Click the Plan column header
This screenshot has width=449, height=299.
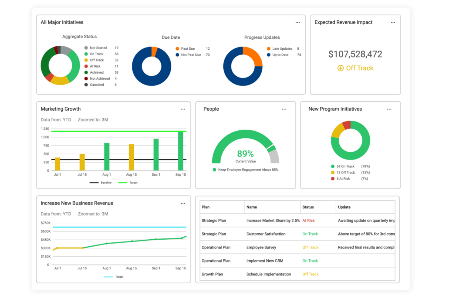click(x=206, y=207)
